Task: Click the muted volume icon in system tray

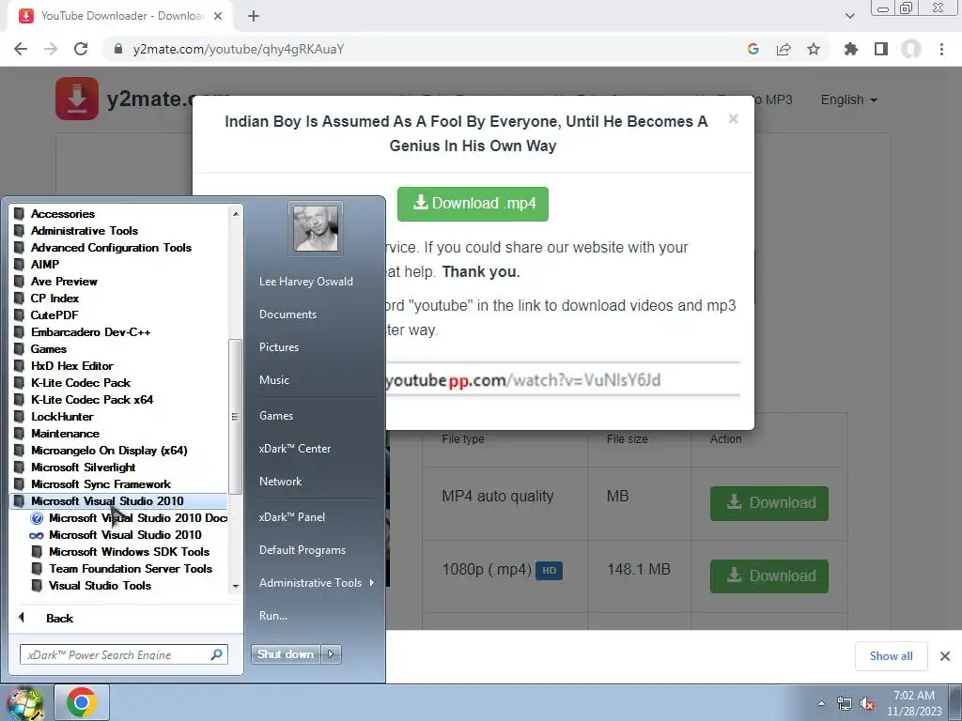Action: pos(867,704)
